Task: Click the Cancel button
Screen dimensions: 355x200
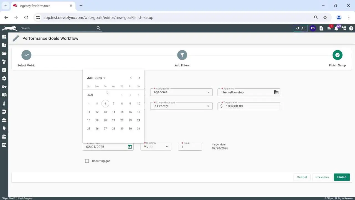Action: [302, 177]
